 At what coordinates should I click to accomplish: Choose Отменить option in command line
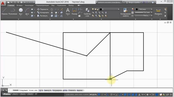(x=72, y=91)
